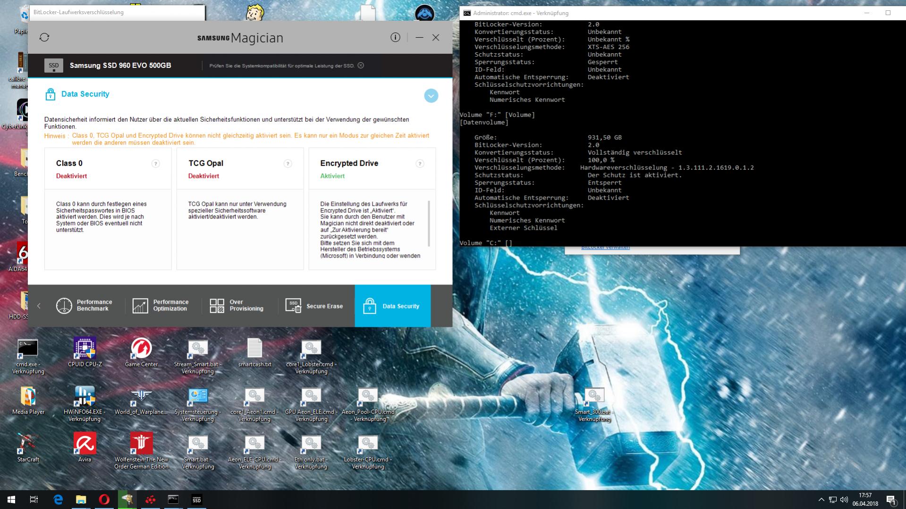Select core1_Aeon1.cmd shortcut
The width and height of the screenshot is (906, 509).
[254, 404]
